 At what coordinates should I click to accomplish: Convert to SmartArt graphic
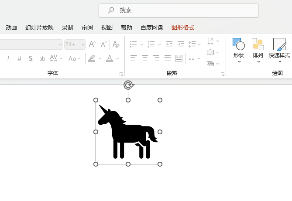point(213,64)
